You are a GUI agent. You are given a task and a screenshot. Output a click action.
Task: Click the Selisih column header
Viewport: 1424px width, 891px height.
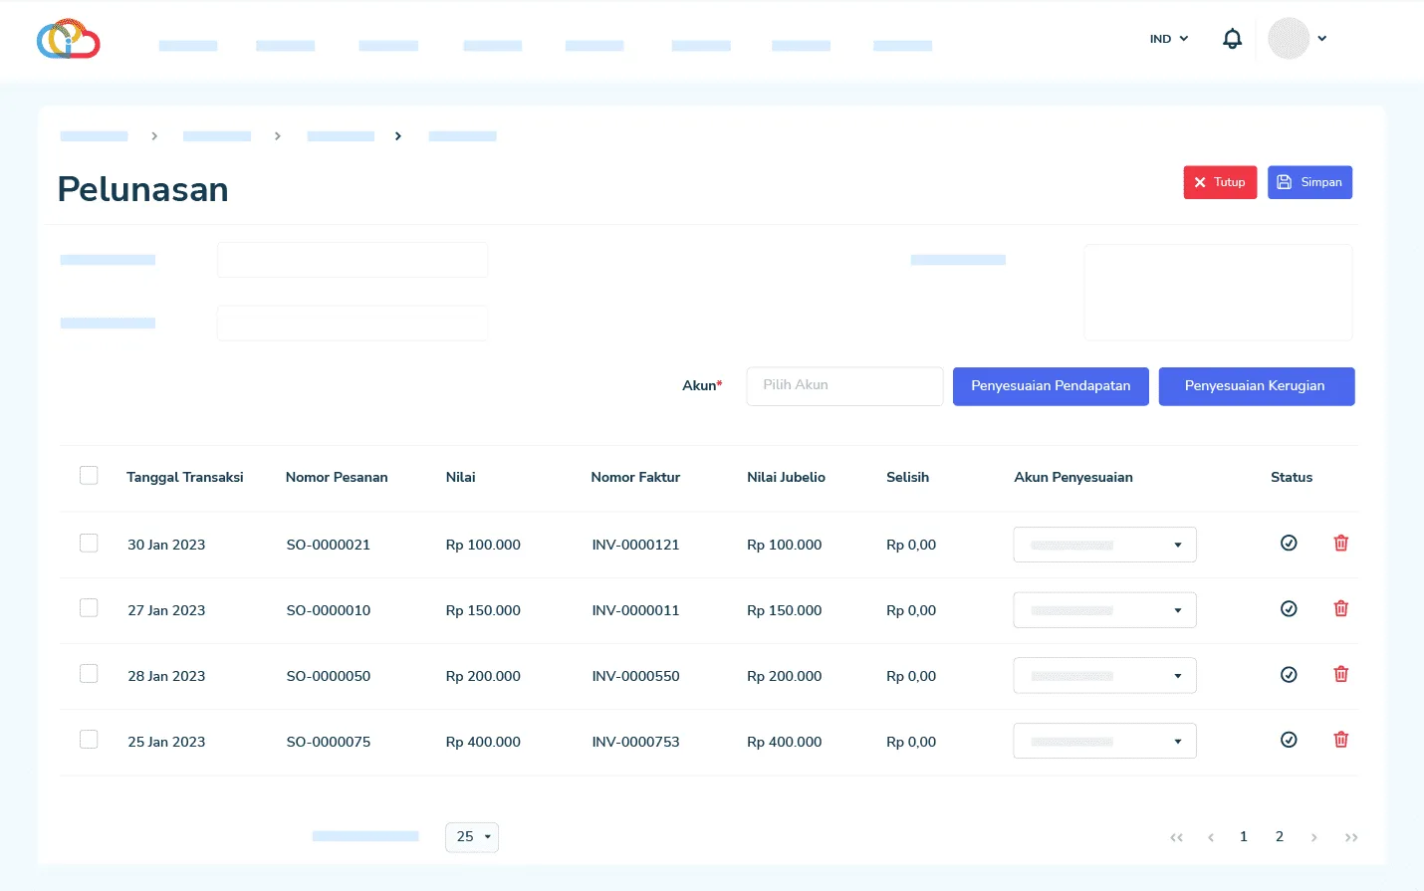pos(908,477)
